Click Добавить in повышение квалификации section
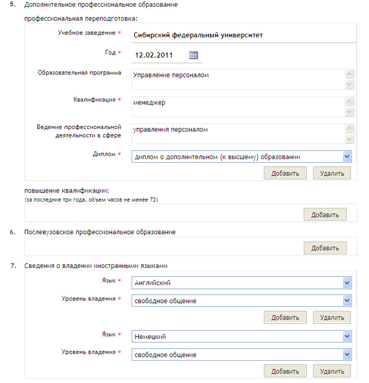Image resolution: width=369 pixels, height=383 pixels. tap(325, 215)
